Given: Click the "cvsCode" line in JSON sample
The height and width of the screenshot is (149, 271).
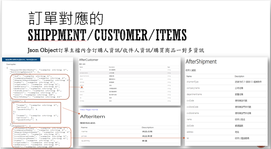Looking at the screenshot, I should (x=37, y=134).
